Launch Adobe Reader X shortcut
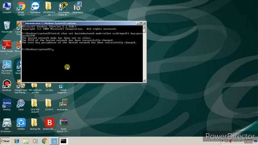 click(7, 48)
